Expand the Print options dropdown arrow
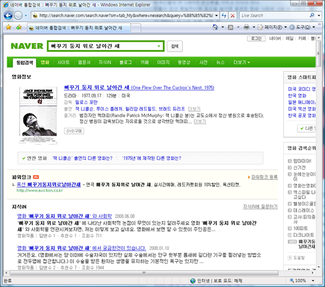325x287 pixels. pyautogui.click(x=254, y=27)
